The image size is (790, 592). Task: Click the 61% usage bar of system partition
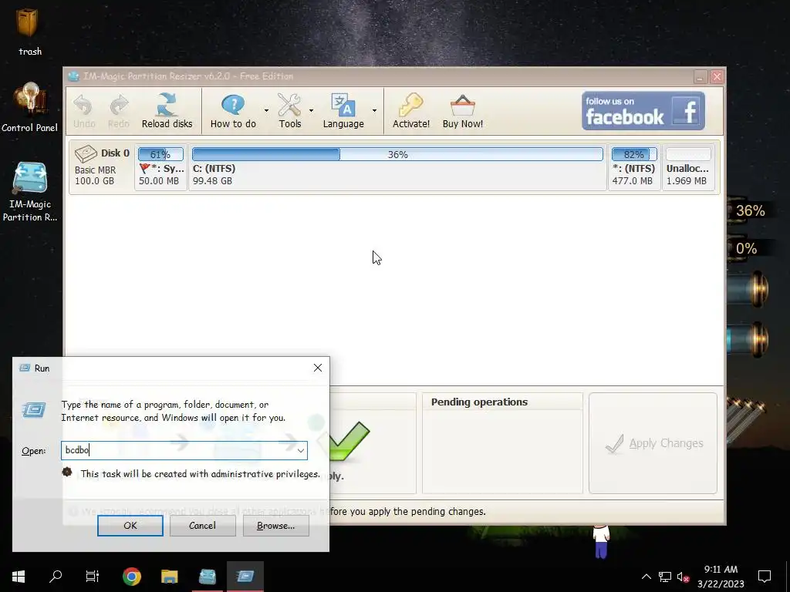160,154
